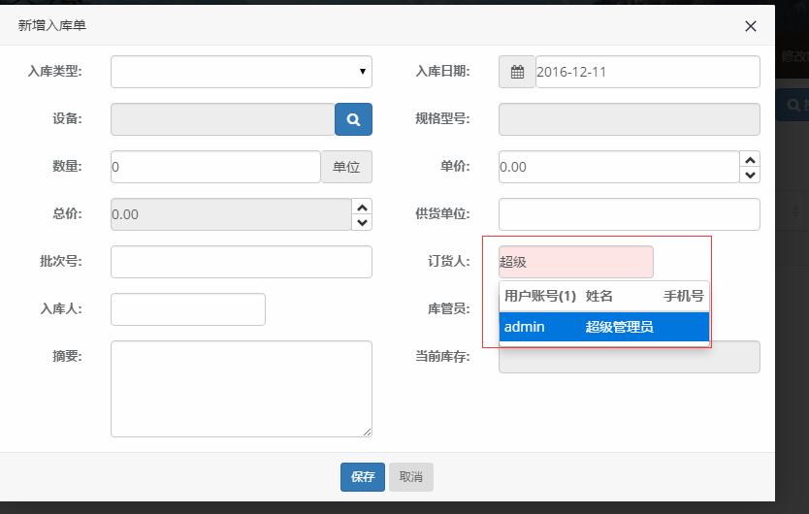The image size is (809, 514).
Task: Click the equipment search magnifier button
Action: [353, 119]
